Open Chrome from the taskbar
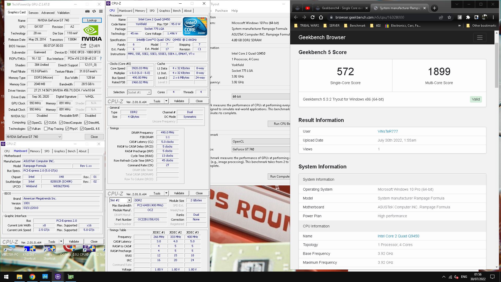This screenshot has height=282, width=501. click(32, 277)
